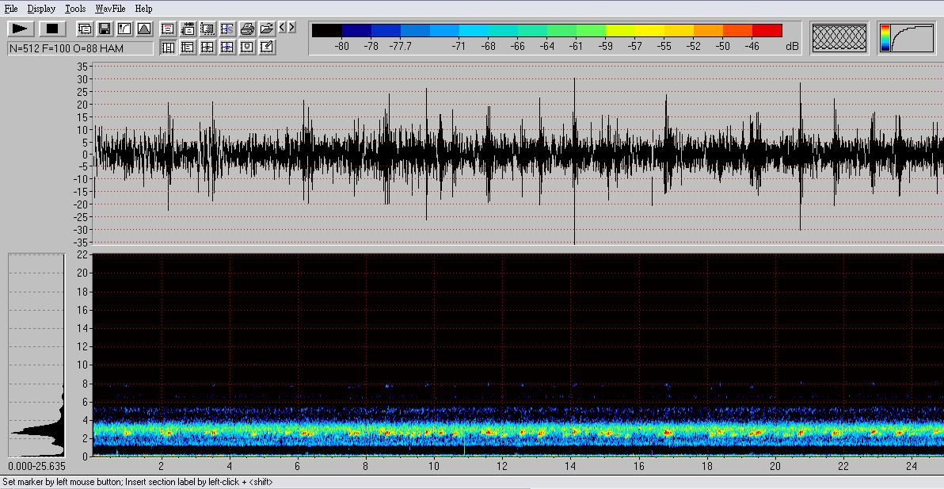Viewport: 944px width, 489px height.
Task: Click the overlapping windows icon after Stop
Action: [84, 29]
